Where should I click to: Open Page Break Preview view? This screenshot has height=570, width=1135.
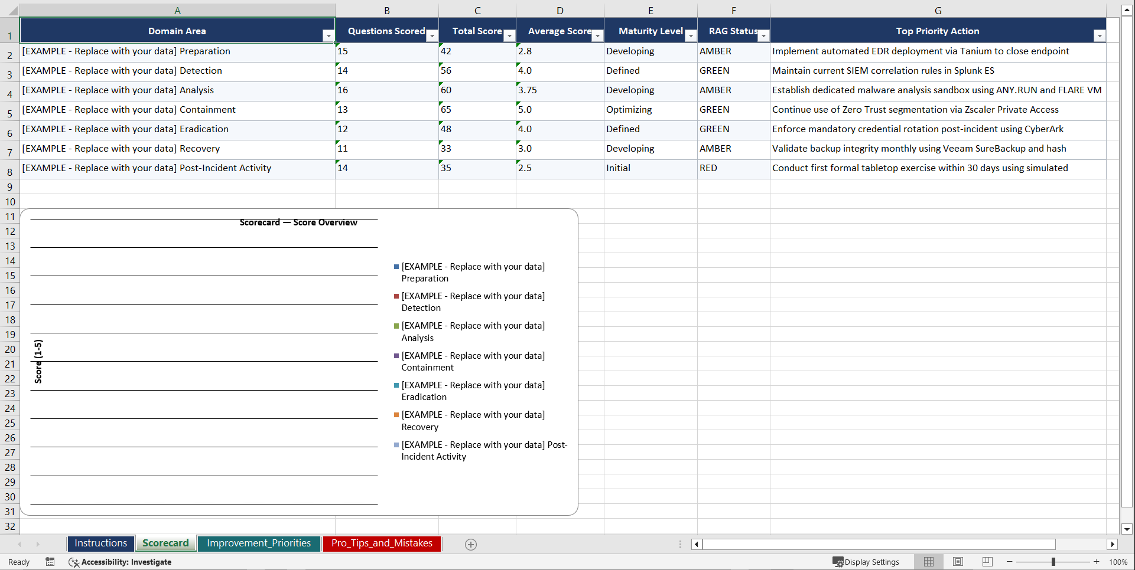click(987, 562)
